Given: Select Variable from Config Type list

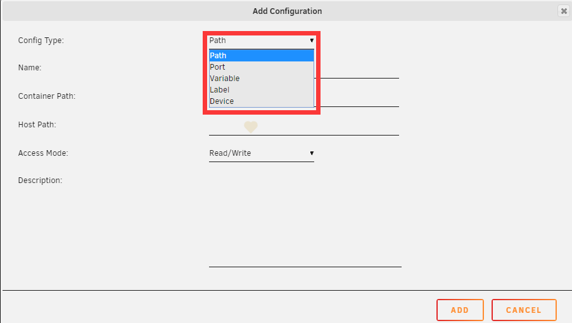Looking at the screenshot, I should [x=261, y=79].
